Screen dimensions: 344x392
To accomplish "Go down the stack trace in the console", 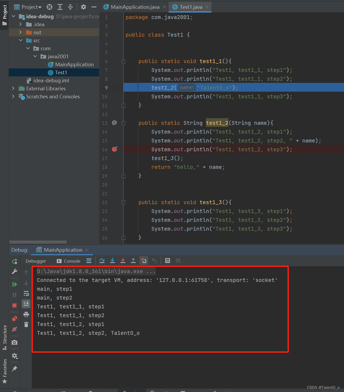I will click(x=26, y=283).
